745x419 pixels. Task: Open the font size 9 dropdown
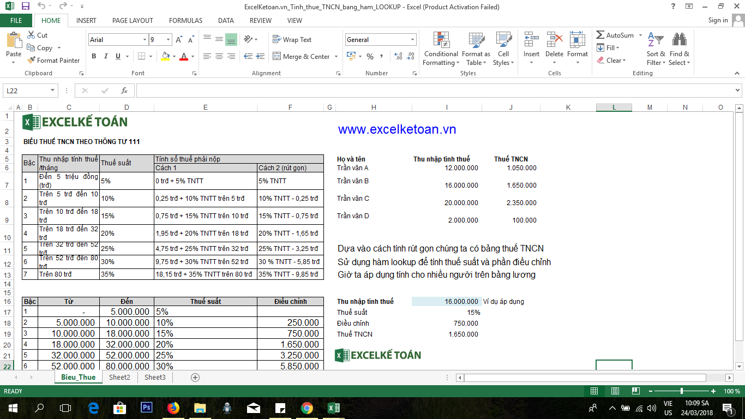[x=169, y=40]
